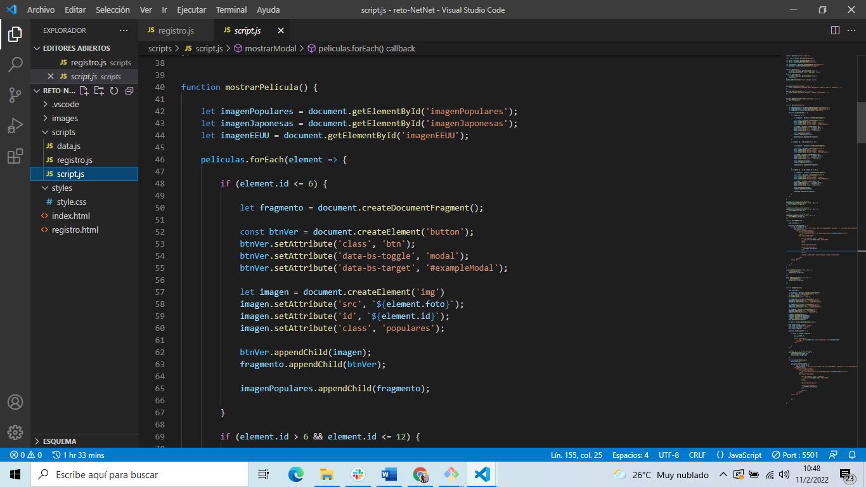Open the Terminal menu
This screenshot has width=866, height=487.
coord(232,10)
